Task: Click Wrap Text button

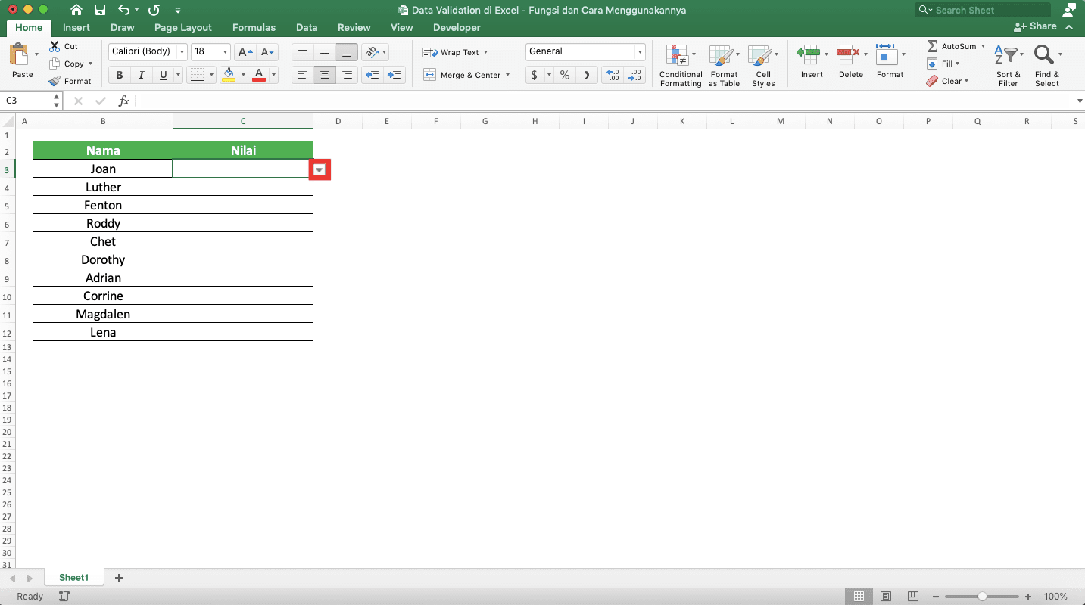Action: coord(454,52)
